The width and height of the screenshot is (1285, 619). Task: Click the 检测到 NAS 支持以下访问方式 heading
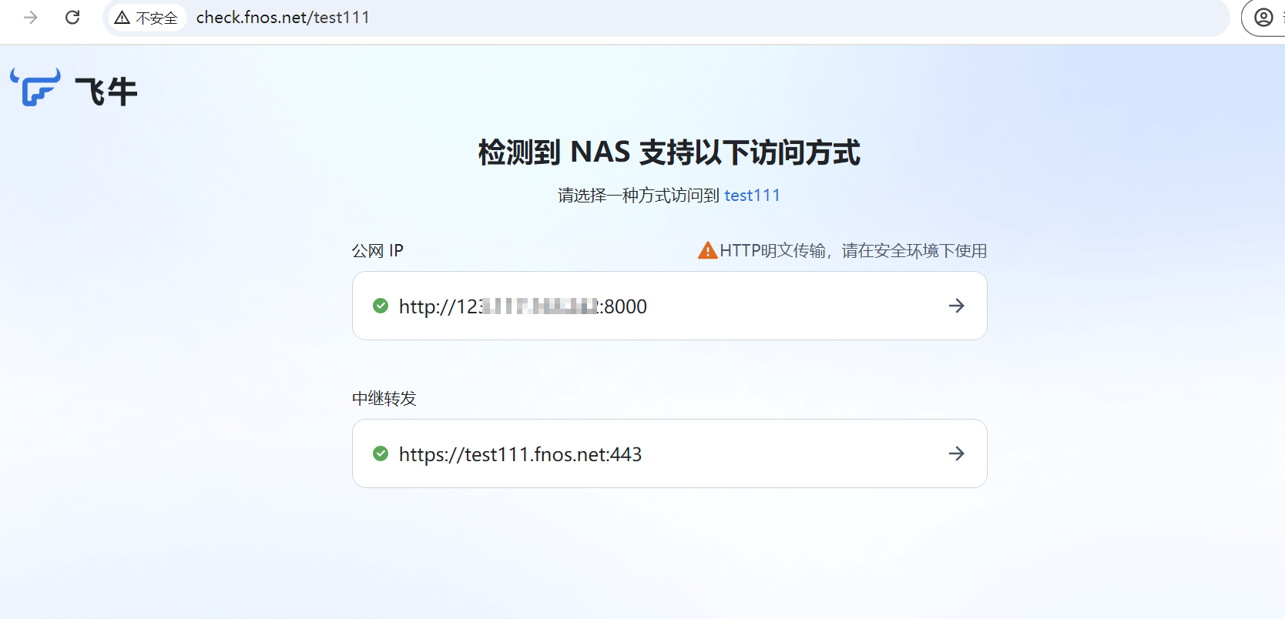click(x=669, y=152)
